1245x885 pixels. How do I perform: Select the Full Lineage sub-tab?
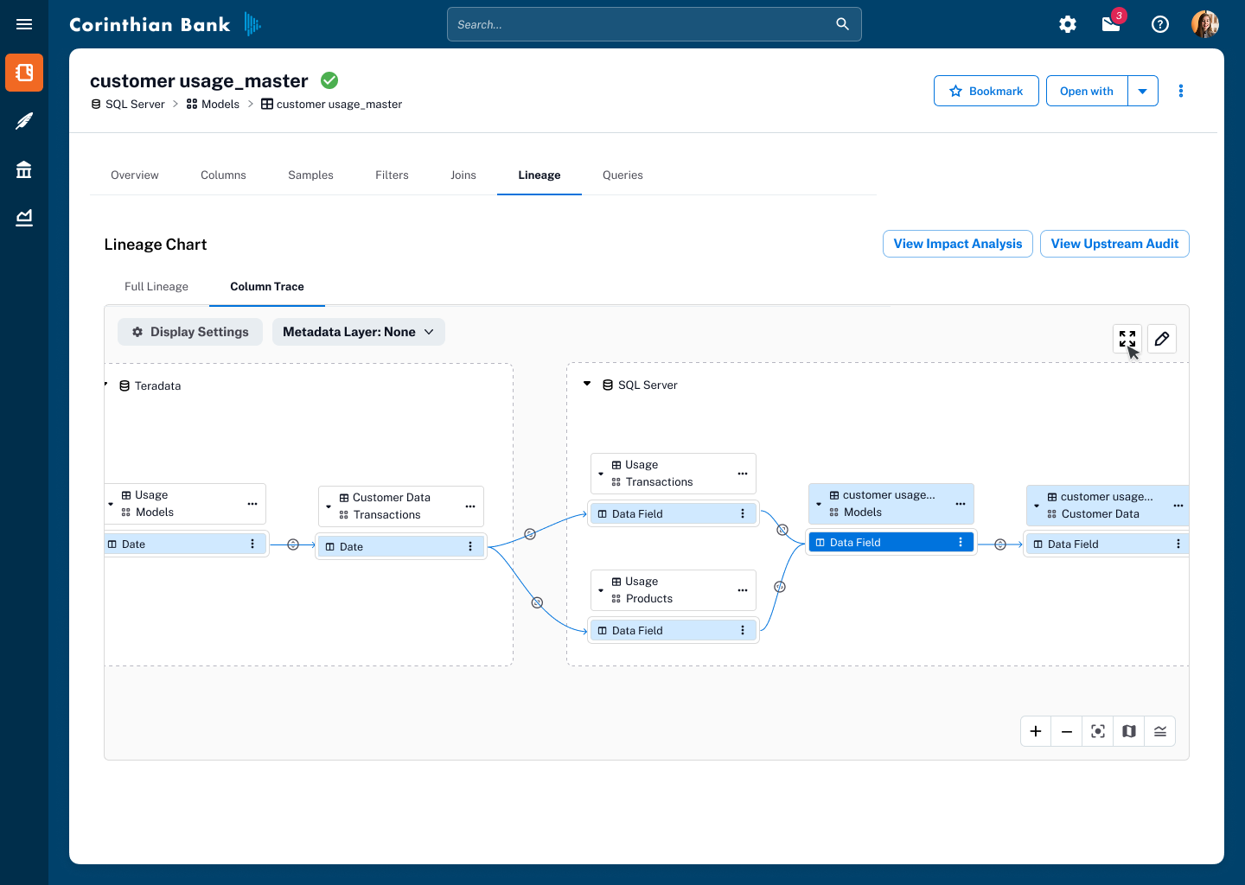point(156,286)
